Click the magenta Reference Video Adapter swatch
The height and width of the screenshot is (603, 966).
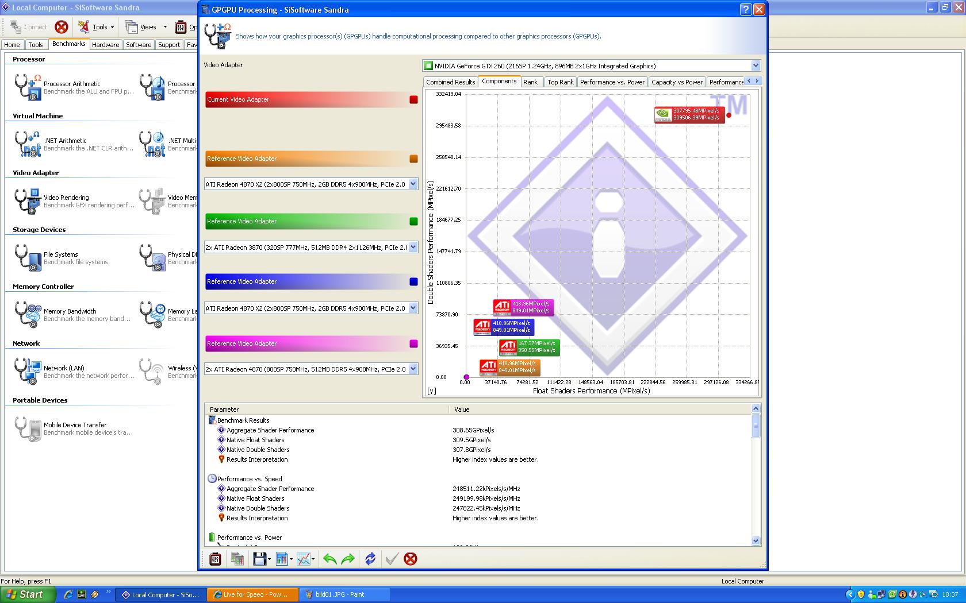tap(413, 343)
